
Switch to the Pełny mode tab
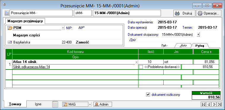pyautogui.click(x=200, y=46)
